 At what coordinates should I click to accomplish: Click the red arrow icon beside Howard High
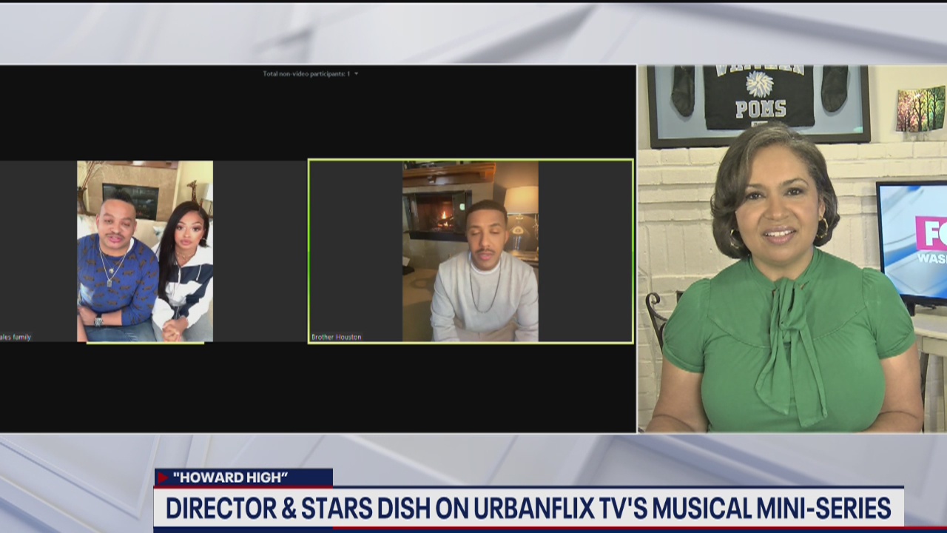tap(163, 477)
